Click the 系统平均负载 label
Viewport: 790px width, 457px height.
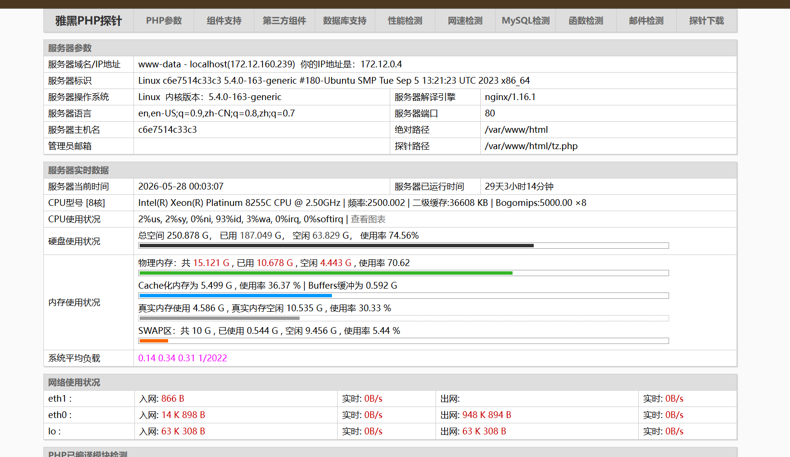[74, 358]
